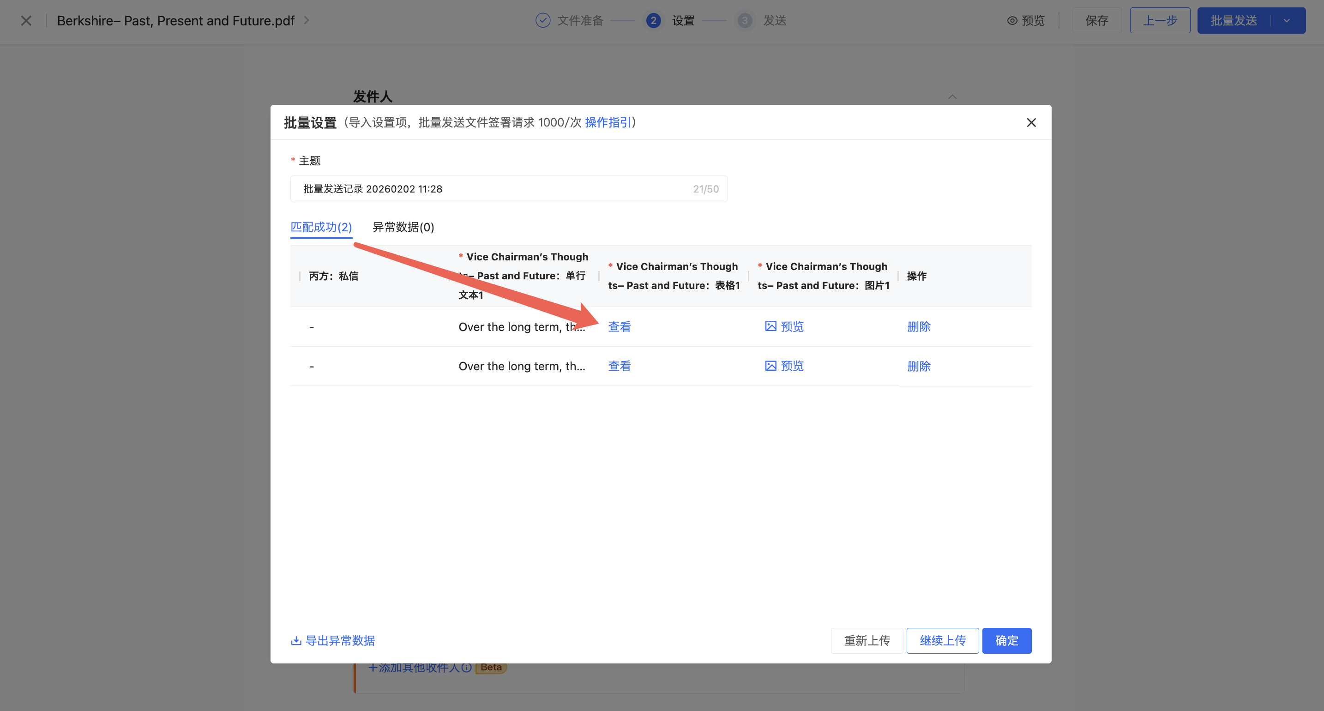Screen dimensions: 1324x711
Task: Expand the file name chevron after Berkshire pdf
Action: tap(307, 21)
